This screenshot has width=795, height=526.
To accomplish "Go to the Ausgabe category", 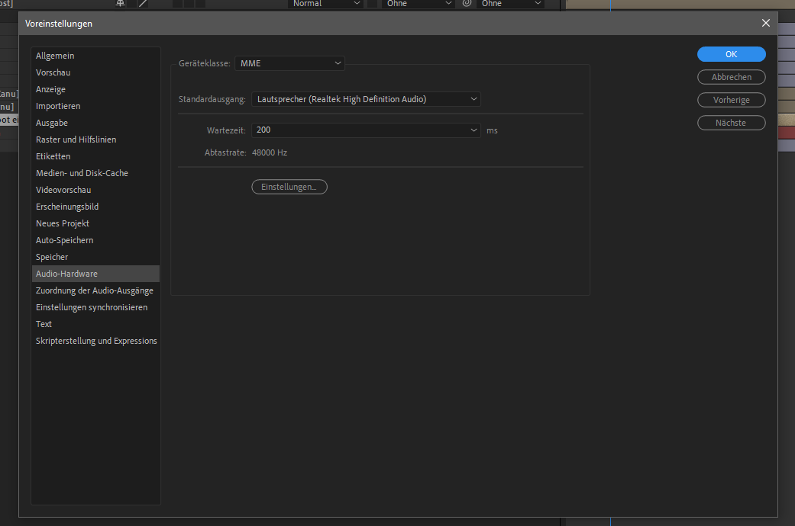I will pos(95,123).
